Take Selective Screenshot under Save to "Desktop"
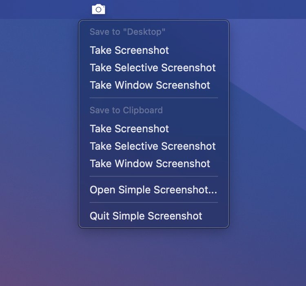 pos(153,68)
